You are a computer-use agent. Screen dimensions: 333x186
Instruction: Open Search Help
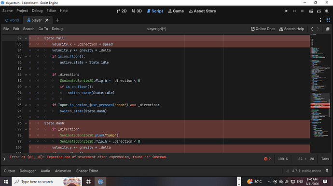[x=291, y=29]
